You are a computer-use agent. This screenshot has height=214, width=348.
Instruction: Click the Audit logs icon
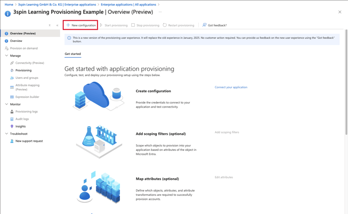(12, 119)
